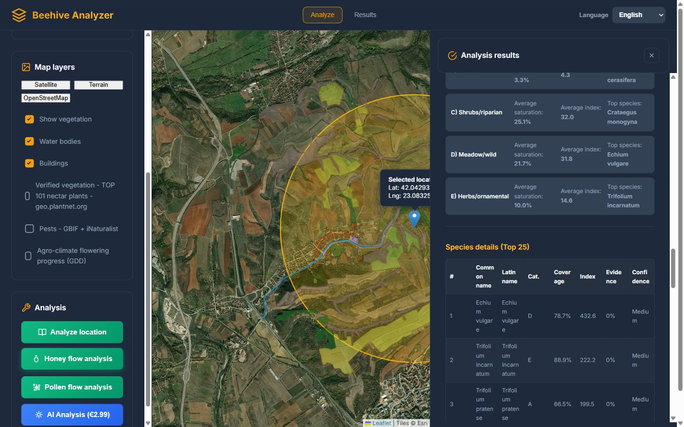This screenshot has height=427, width=684.
Task: Run Pollen flow analysis
Action: click(72, 387)
